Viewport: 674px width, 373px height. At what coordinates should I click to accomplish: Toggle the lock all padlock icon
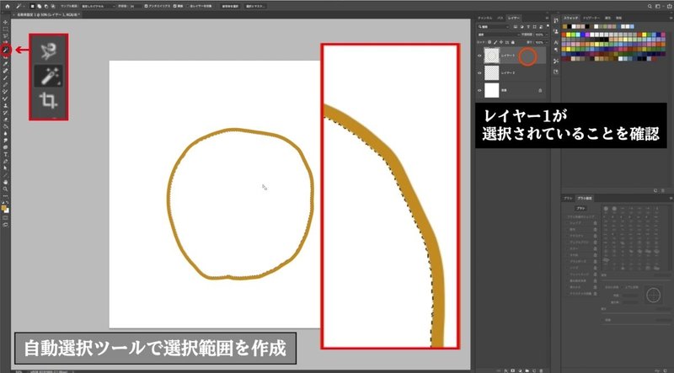(x=513, y=43)
